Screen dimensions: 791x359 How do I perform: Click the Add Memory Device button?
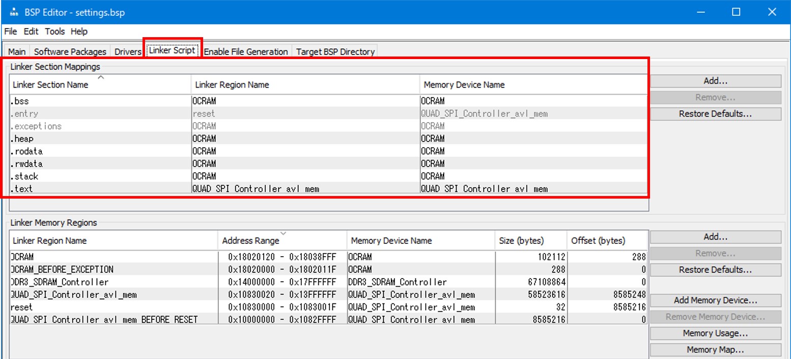(x=715, y=300)
